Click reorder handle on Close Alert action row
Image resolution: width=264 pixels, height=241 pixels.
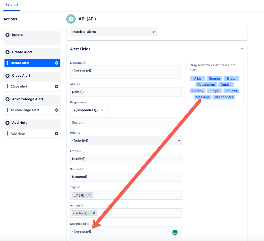(7, 87)
